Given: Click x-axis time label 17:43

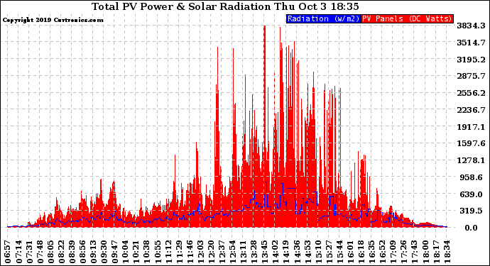Looking at the screenshot, I should tap(414, 251).
